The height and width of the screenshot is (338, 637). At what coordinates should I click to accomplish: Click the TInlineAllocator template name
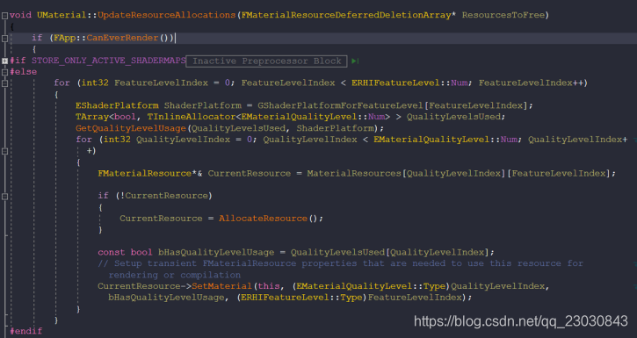[192, 117]
